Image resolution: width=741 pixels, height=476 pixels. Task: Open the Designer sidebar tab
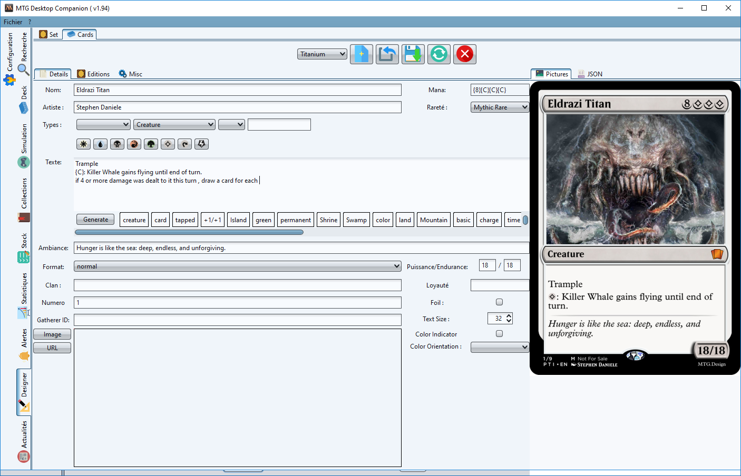[x=24, y=392]
